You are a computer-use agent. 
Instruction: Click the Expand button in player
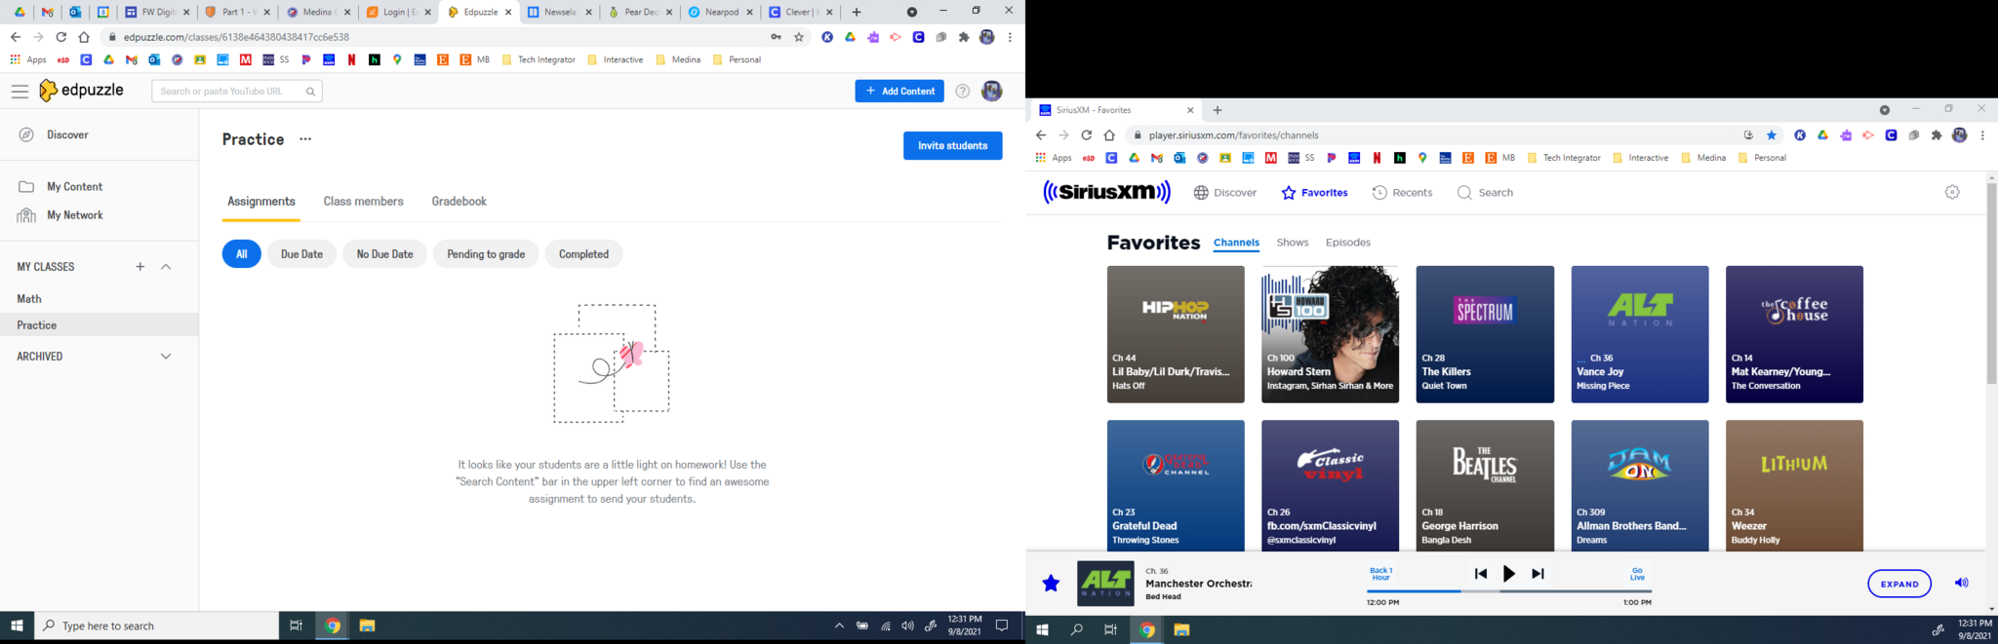coord(1898,584)
